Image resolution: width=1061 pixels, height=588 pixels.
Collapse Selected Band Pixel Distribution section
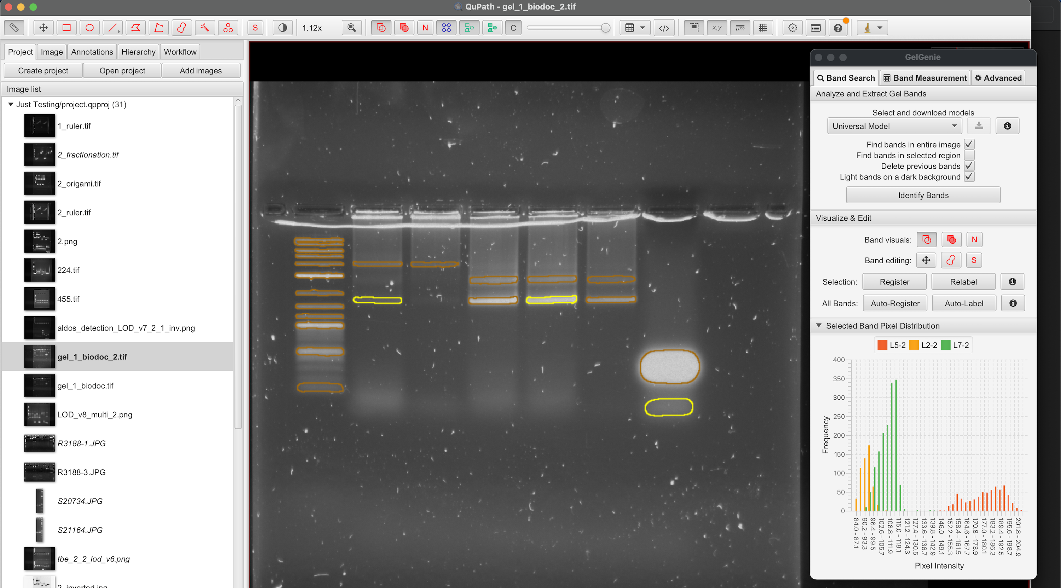tap(819, 326)
